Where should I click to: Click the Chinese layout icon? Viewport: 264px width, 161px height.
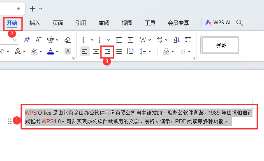[x=143, y=40]
